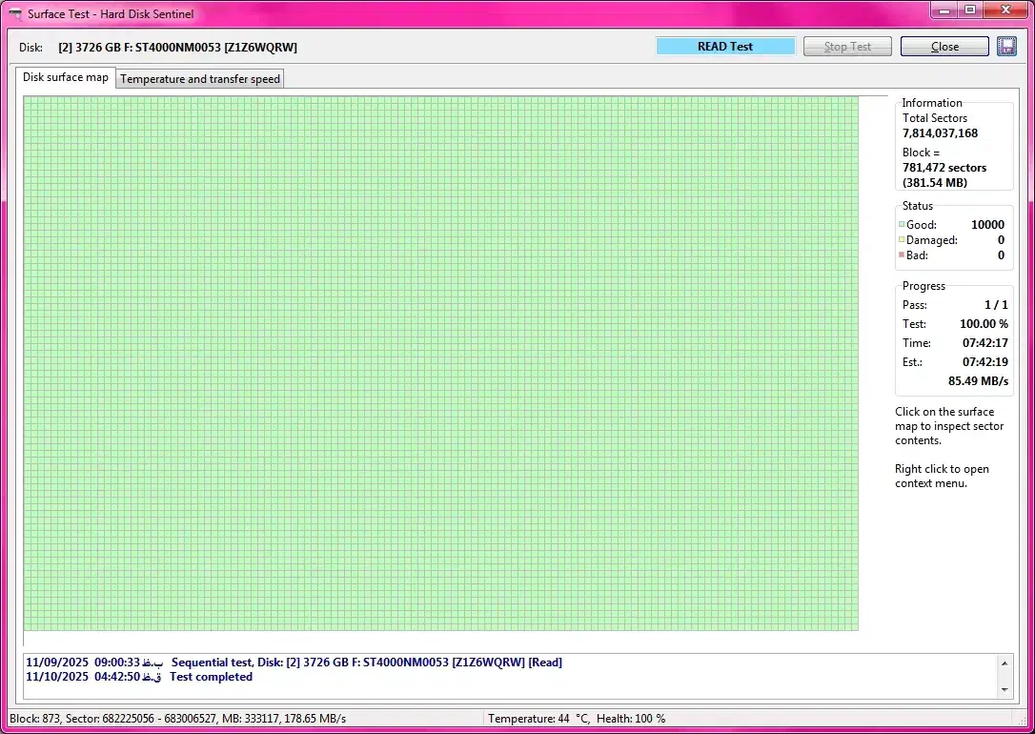Select the "Test completed" log entry

click(x=211, y=677)
